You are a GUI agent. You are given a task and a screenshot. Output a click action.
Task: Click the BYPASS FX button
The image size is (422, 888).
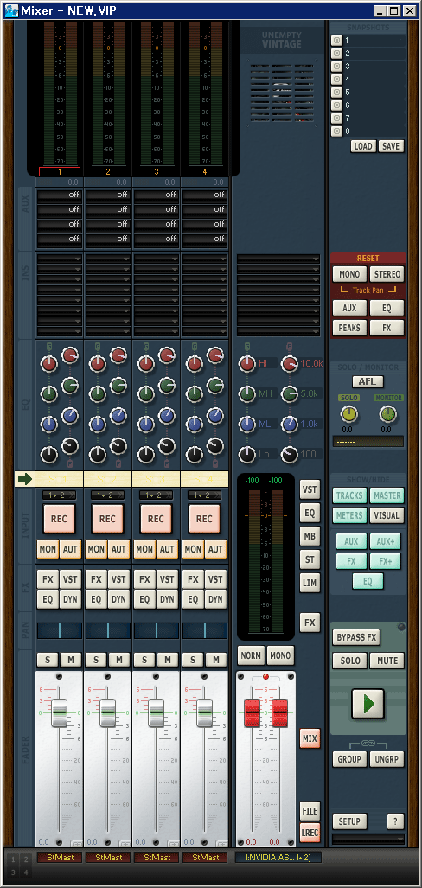[356, 637]
